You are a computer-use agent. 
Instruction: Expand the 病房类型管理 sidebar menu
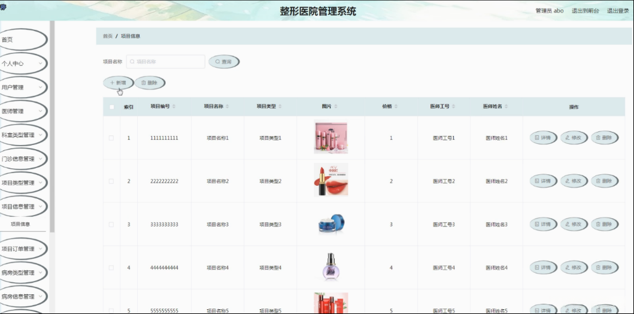[22, 273]
